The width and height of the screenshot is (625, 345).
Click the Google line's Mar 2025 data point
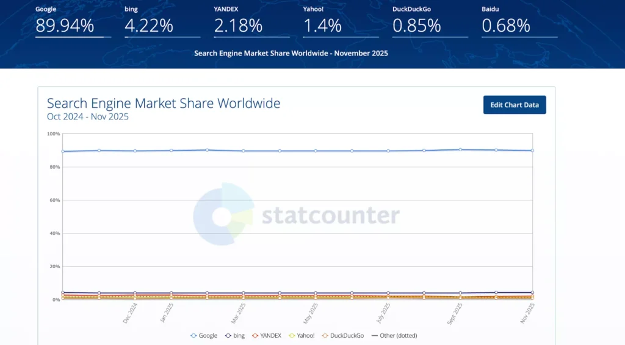pos(244,151)
